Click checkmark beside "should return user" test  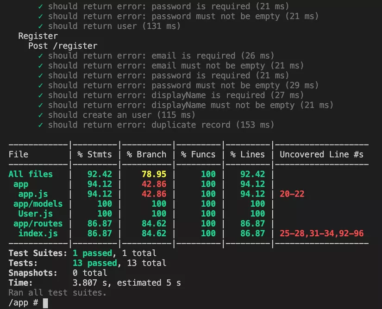[x=40, y=26]
